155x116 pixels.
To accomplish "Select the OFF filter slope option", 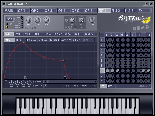I will (22, 17).
